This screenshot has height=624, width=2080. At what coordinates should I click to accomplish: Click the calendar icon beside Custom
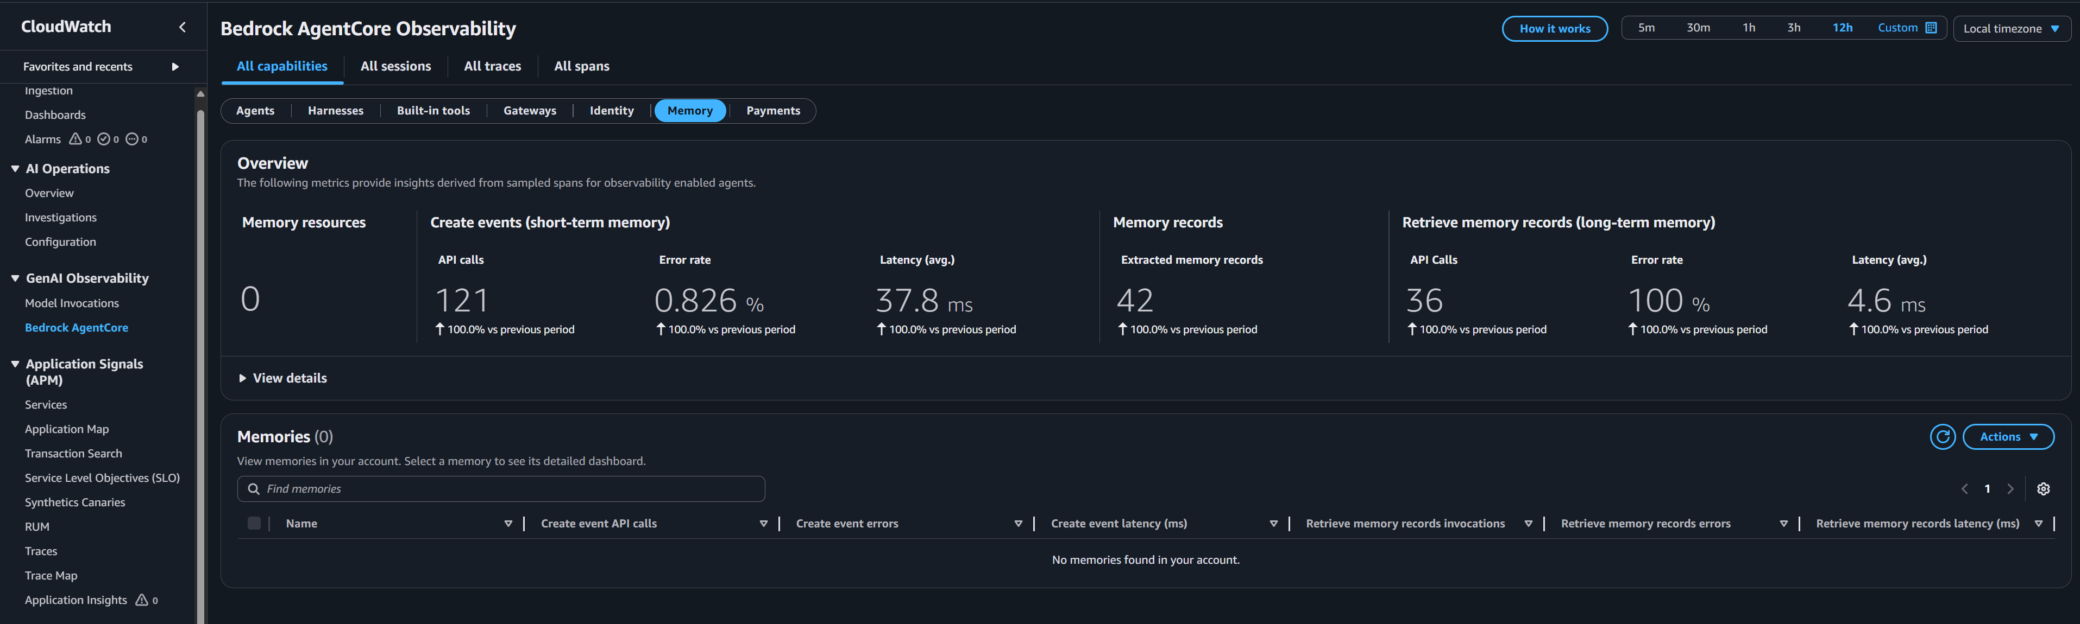tap(1931, 28)
